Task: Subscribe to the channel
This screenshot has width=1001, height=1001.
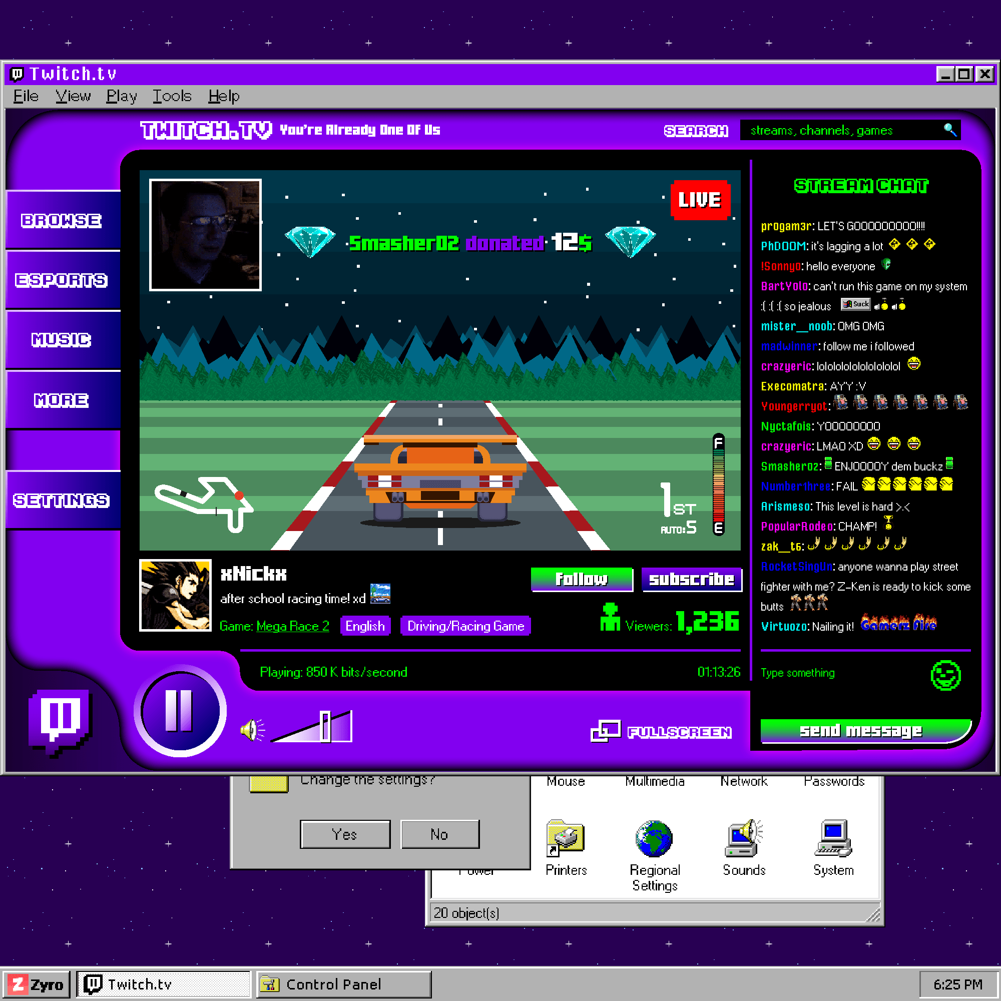Action: click(692, 579)
